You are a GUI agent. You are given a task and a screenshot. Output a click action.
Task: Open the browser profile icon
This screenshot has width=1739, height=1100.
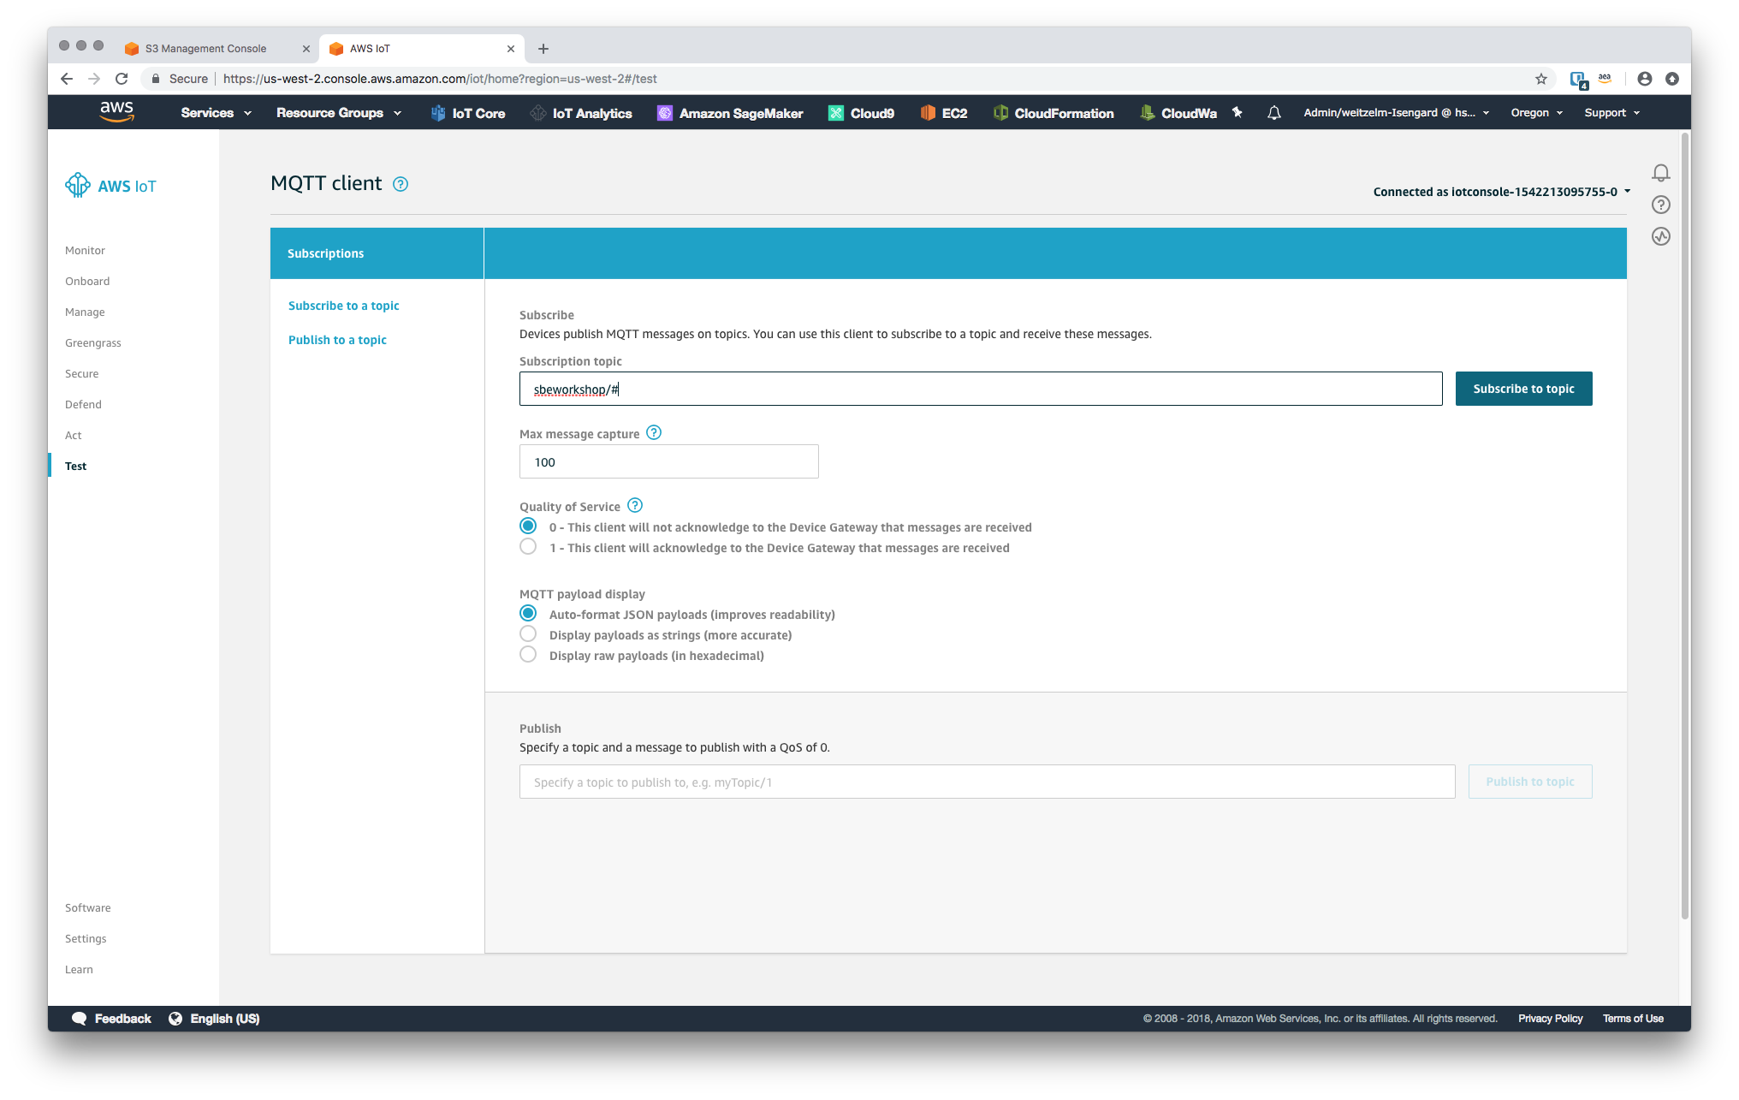pyautogui.click(x=1645, y=79)
